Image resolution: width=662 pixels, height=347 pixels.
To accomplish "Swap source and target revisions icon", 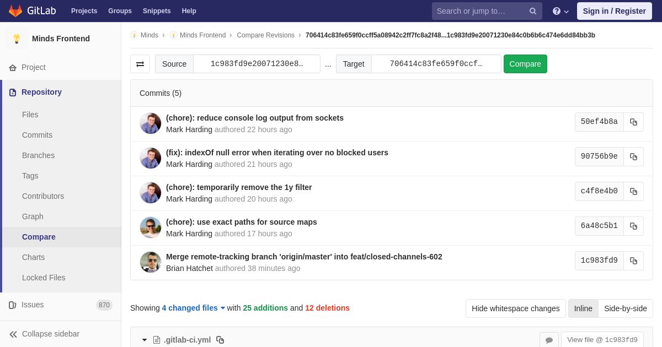I will 140,64.
